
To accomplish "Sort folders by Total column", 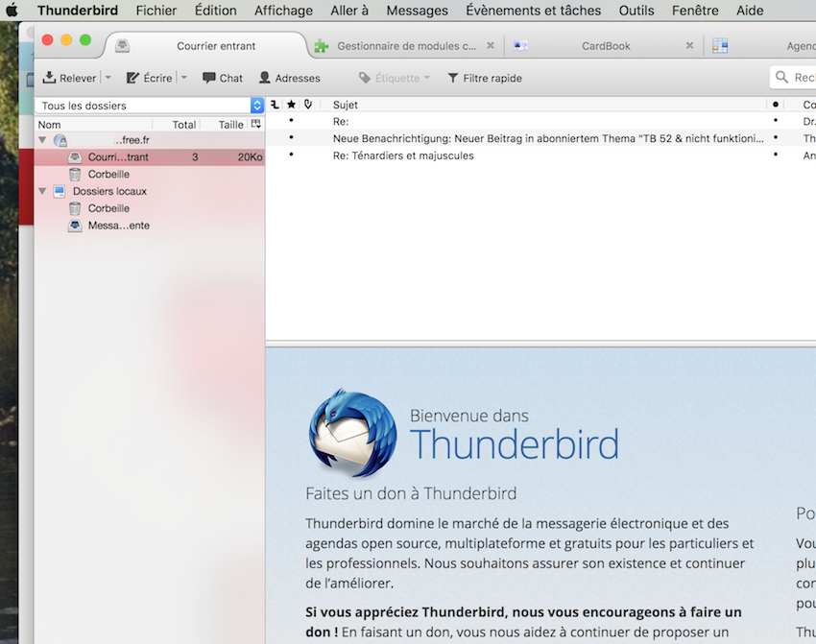I will point(176,125).
